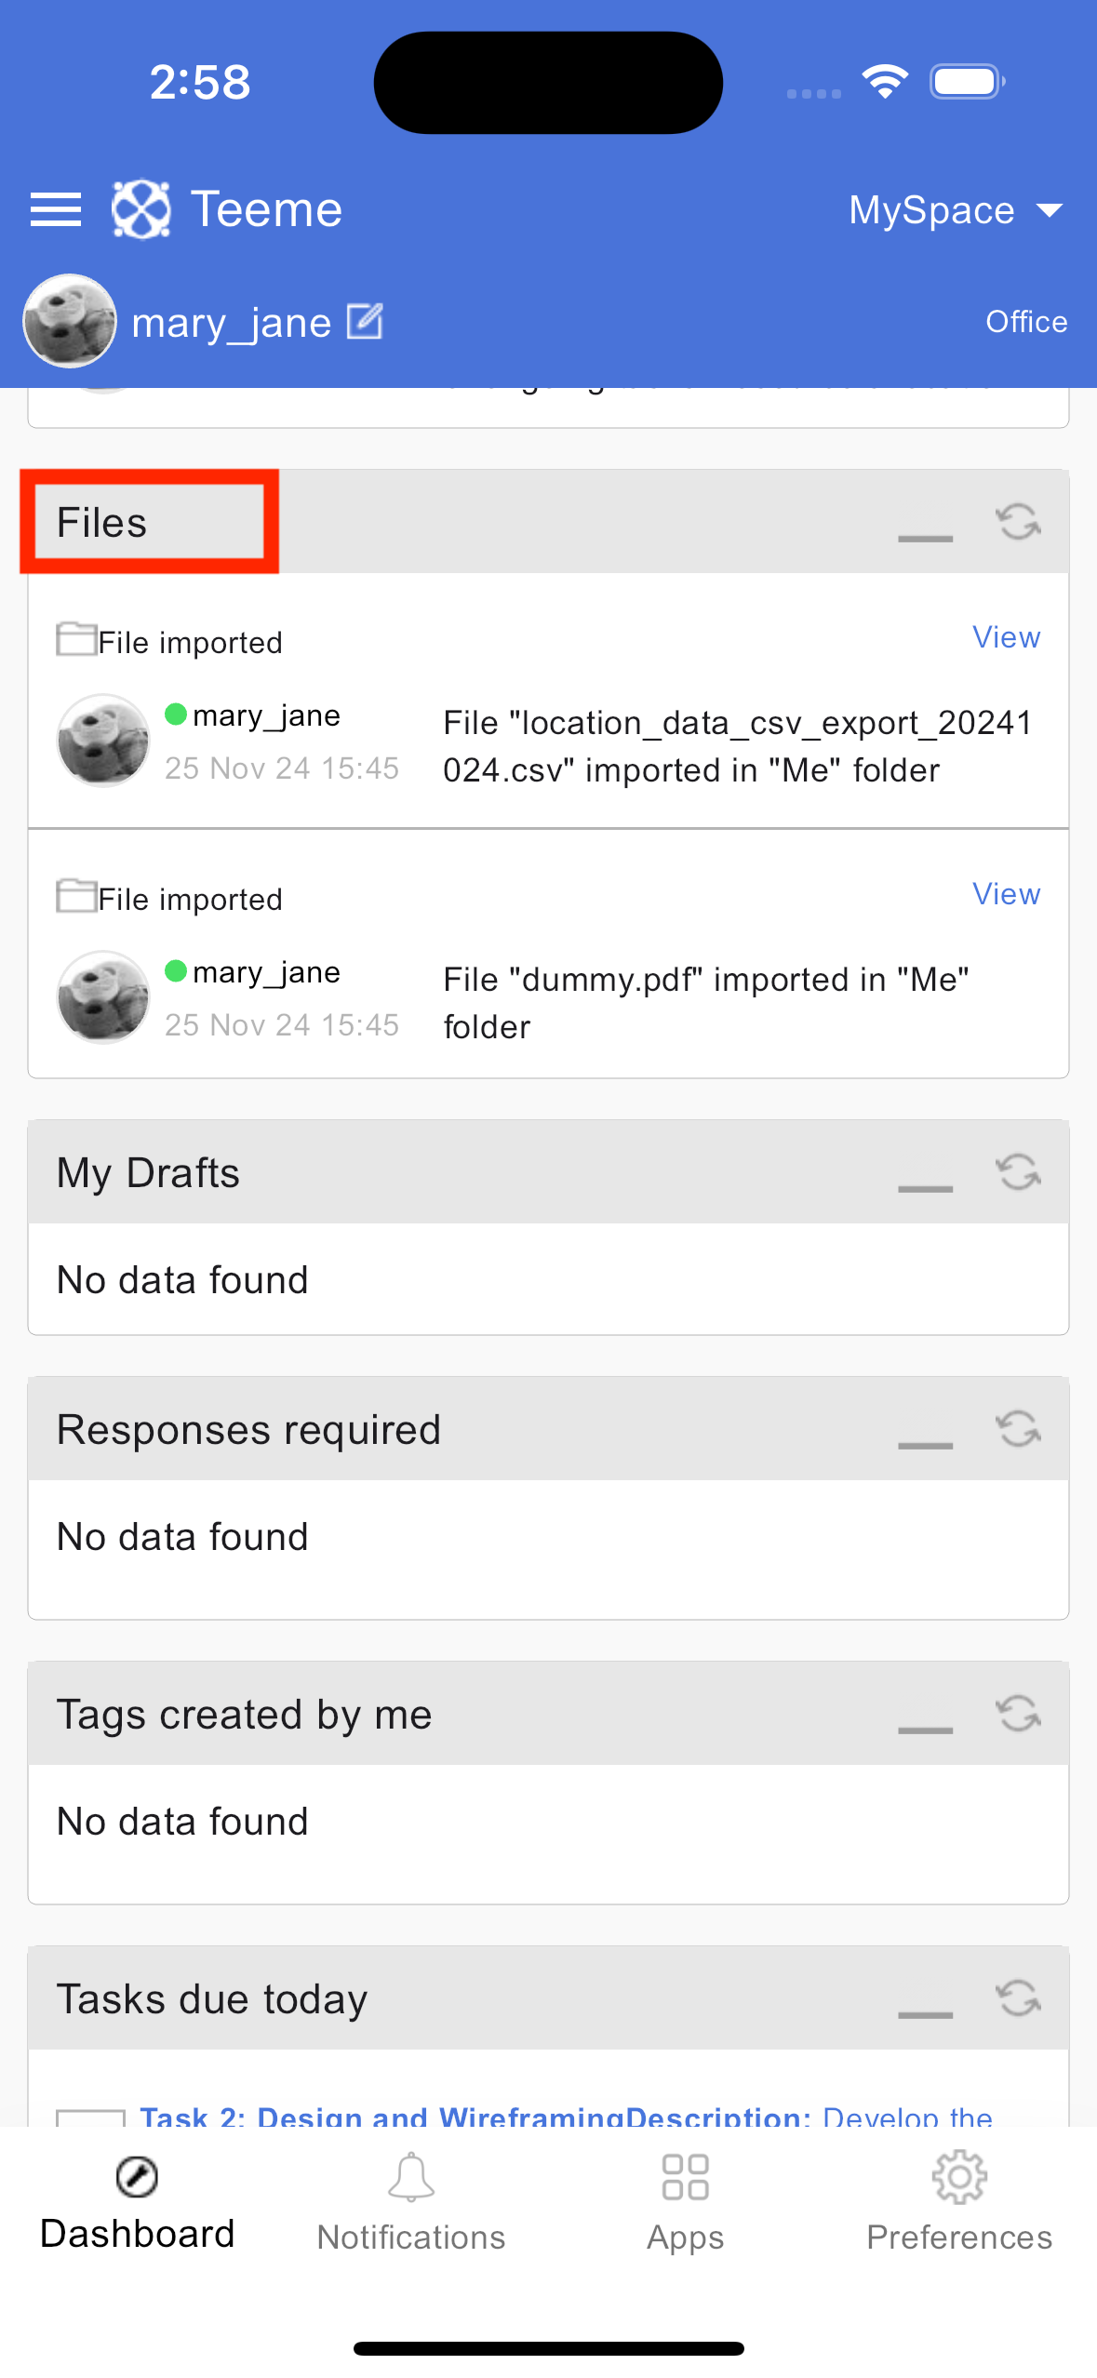
Task: Open the Office status label
Action: coord(1026,322)
